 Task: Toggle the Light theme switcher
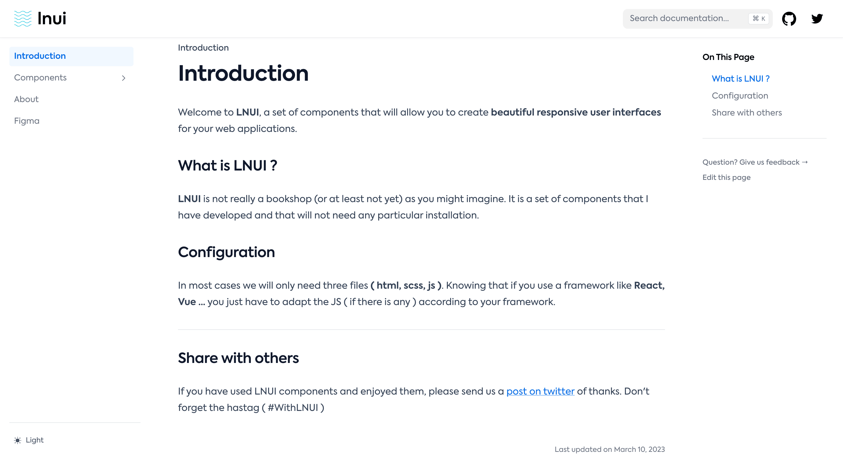point(34,440)
